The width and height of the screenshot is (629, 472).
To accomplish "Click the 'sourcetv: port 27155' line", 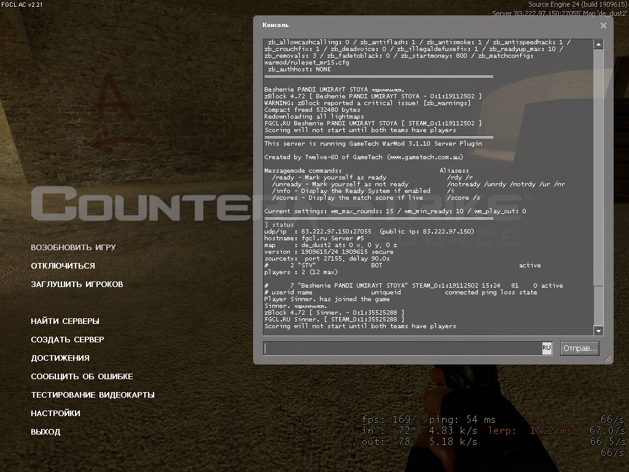I will (x=327, y=259).
